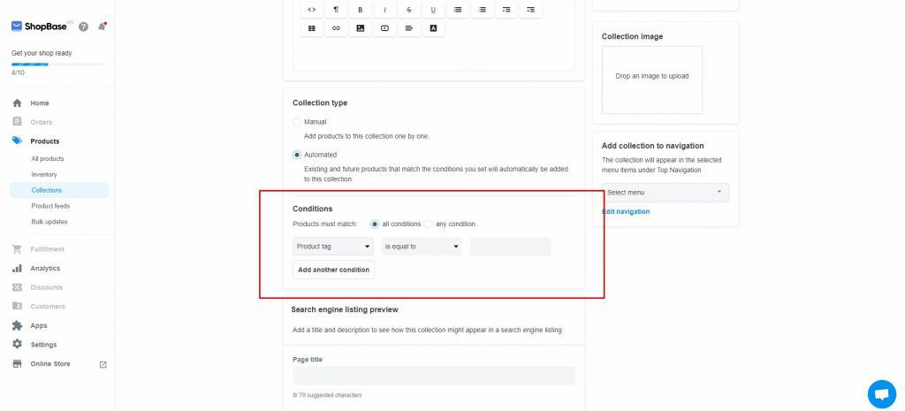
Task: Go to Inventory in the sidebar
Action: [44, 174]
